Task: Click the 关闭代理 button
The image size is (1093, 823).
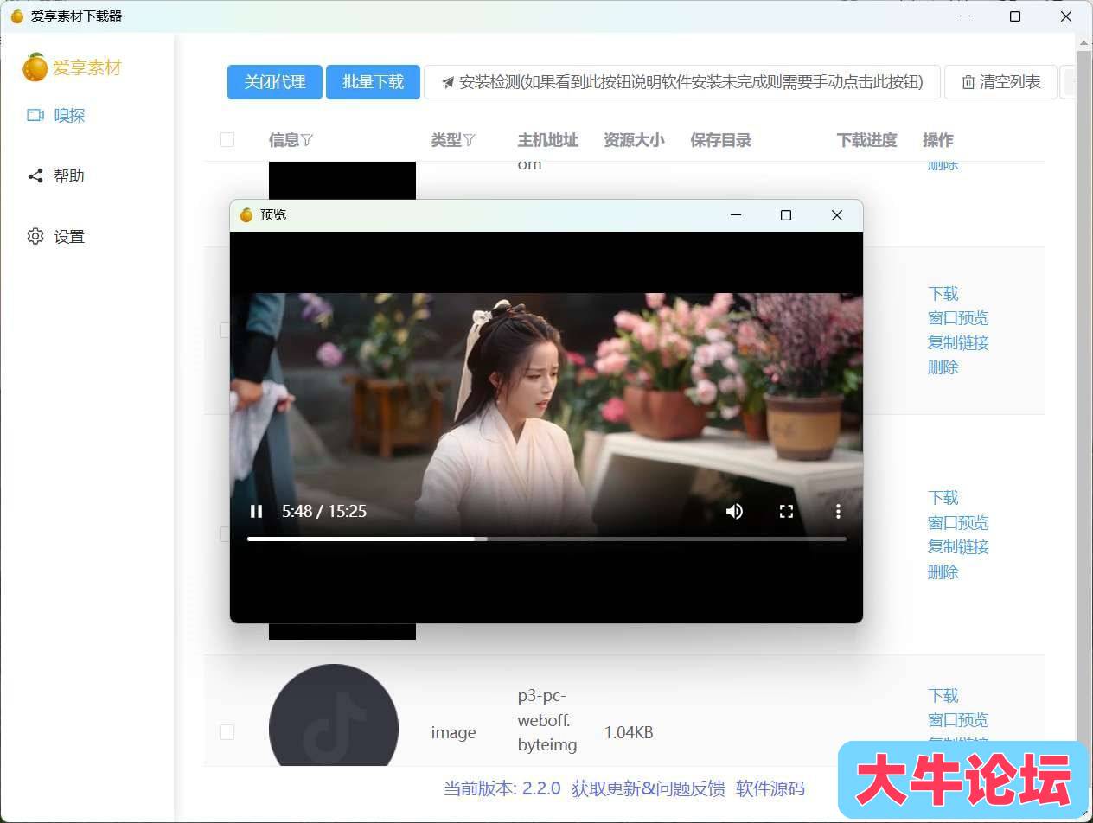Action: click(x=275, y=82)
